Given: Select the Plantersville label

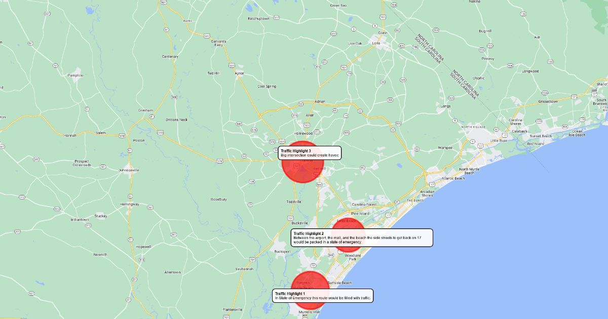Looking at the screenshot, I should 233,309.
